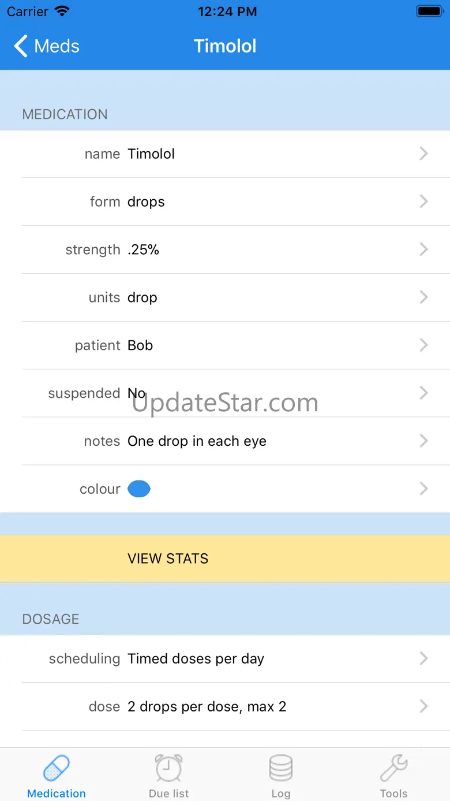Image resolution: width=450 pixels, height=801 pixels.
Task: Open the Due list alarm clock icon
Action: click(x=168, y=768)
